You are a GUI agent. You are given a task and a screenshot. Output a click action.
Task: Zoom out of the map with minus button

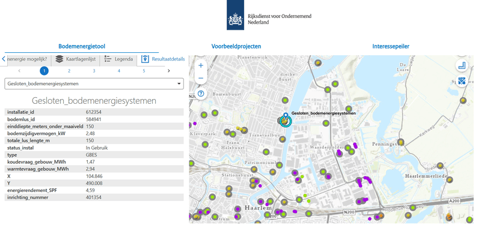(x=201, y=79)
